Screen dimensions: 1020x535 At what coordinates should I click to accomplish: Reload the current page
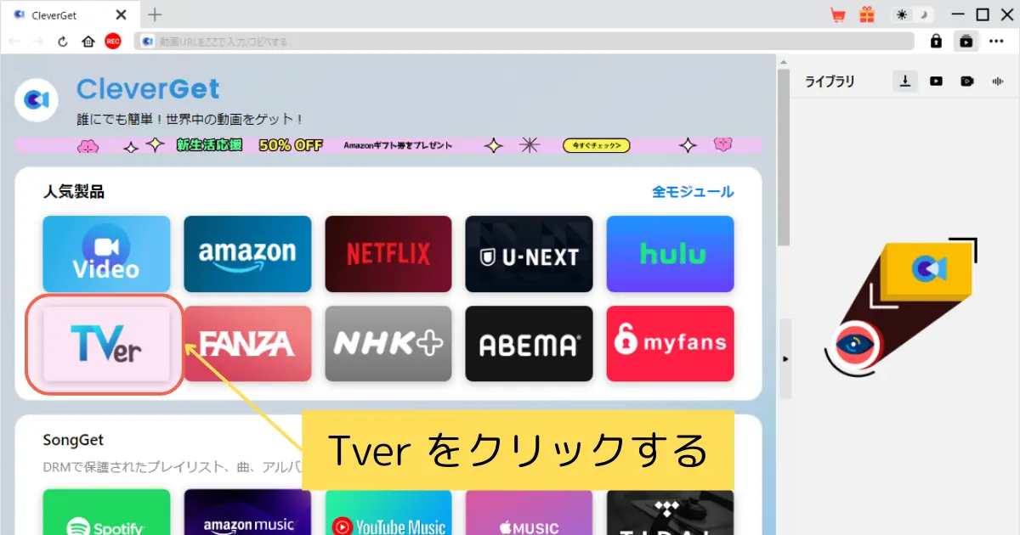pyautogui.click(x=63, y=42)
